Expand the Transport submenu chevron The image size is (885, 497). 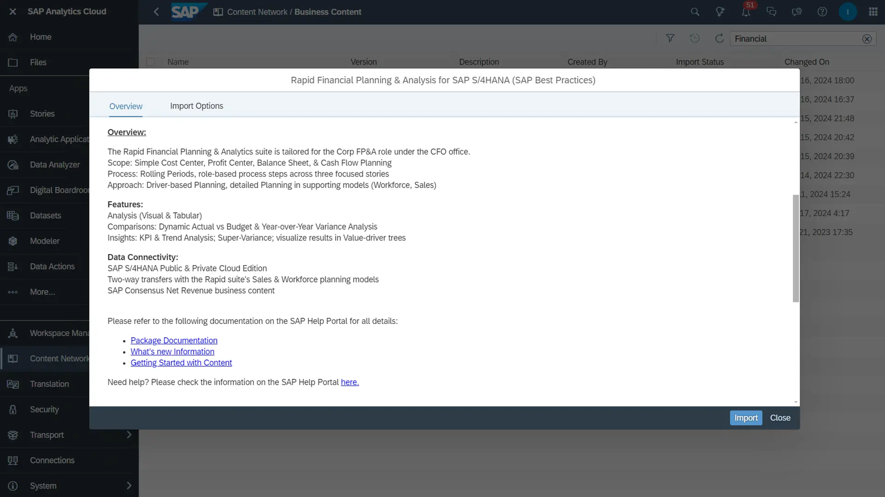[x=129, y=435]
